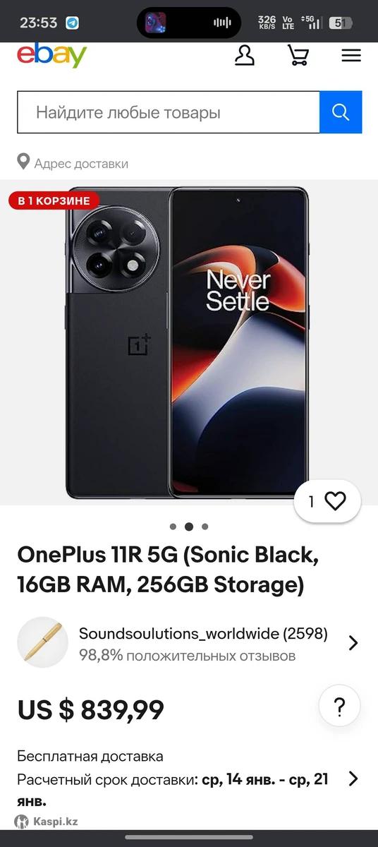Focus the 'Найдите любые товары' search field
Viewport: 378px width, 847px height.
point(169,112)
